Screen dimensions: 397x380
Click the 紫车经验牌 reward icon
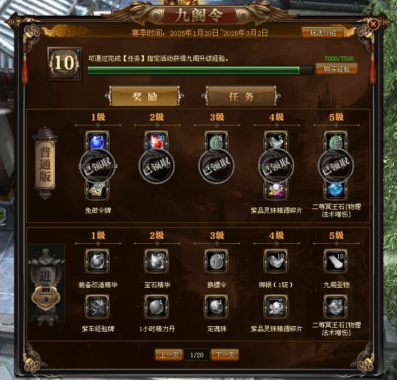97,307
